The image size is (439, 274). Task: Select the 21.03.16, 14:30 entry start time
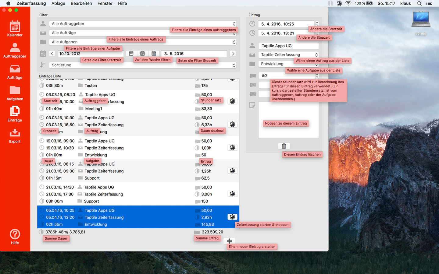click(60, 187)
